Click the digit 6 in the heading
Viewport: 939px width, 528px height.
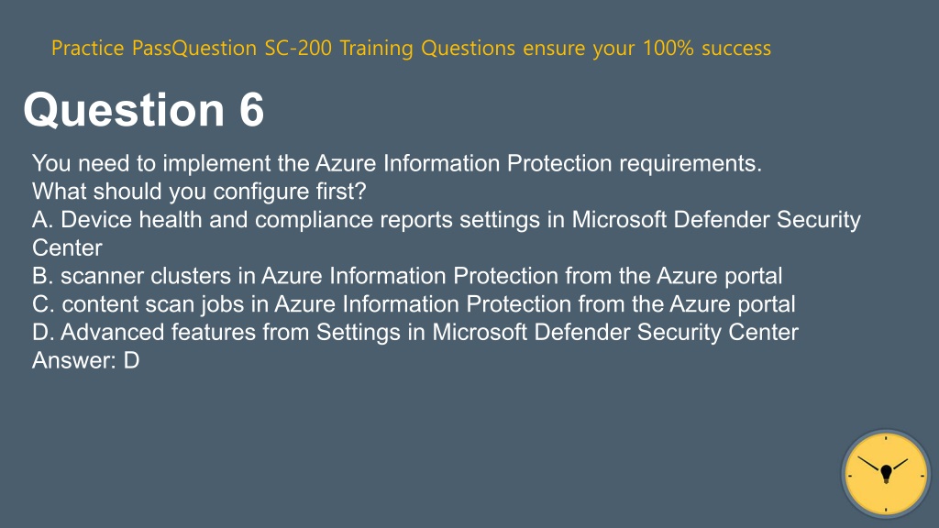click(251, 110)
